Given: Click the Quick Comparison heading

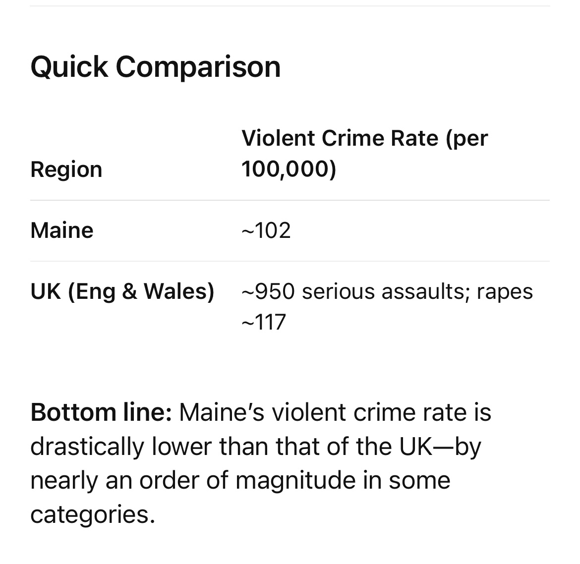Looking at the screenshot, I should click(x=155, y=66).
